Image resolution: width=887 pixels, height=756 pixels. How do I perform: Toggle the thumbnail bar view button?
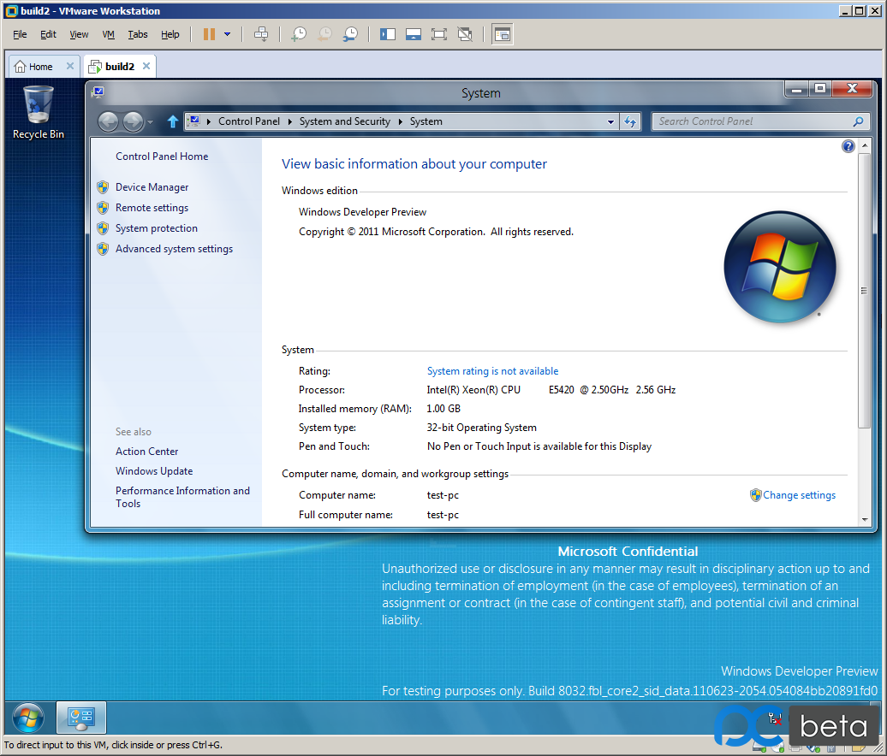(x=414, y=34)
